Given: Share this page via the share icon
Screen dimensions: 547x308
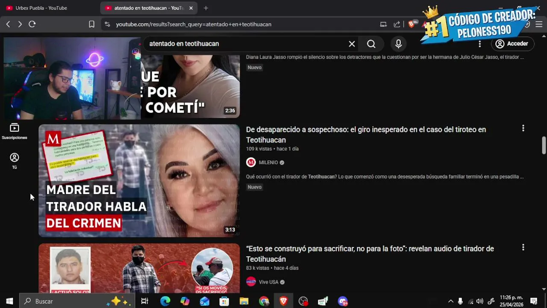Looking at the screenshot, I should point(397,24).
